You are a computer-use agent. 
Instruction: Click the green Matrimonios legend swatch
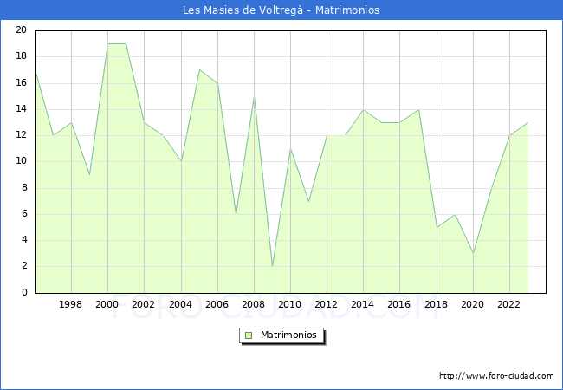pos(249,335)
